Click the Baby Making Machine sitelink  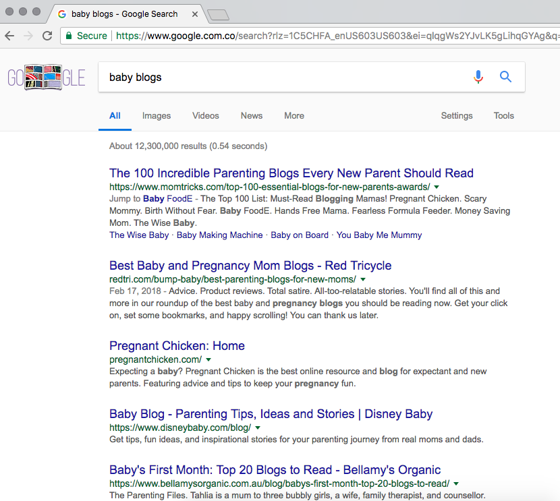point(220,235)
